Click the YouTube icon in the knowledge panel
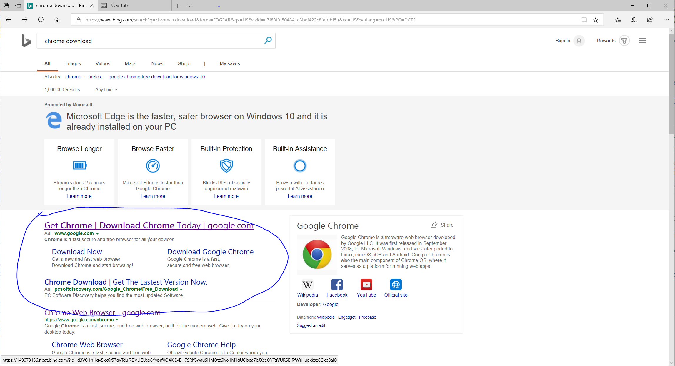This screenshot has height=366, width=675. pyautogui.click(x=366, y=285)
